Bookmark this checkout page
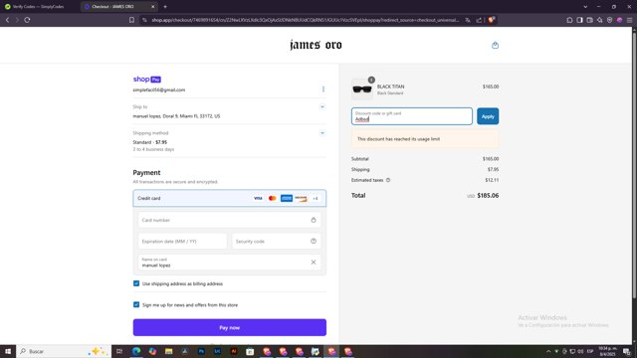 click(x=131, y=20)
